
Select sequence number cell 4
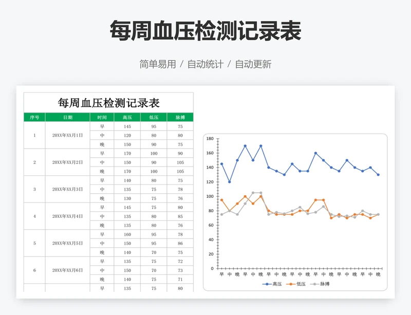34,216
